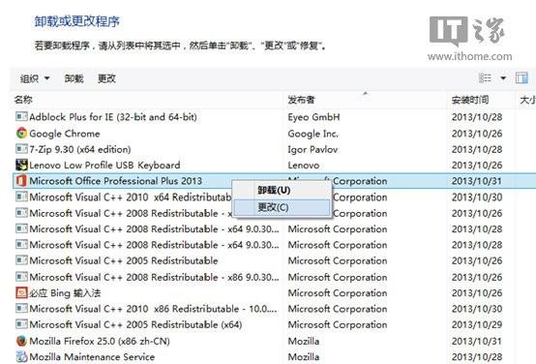Click the 卸载 toolbar button
Screen dimensions: 536x364
(74, 78)
